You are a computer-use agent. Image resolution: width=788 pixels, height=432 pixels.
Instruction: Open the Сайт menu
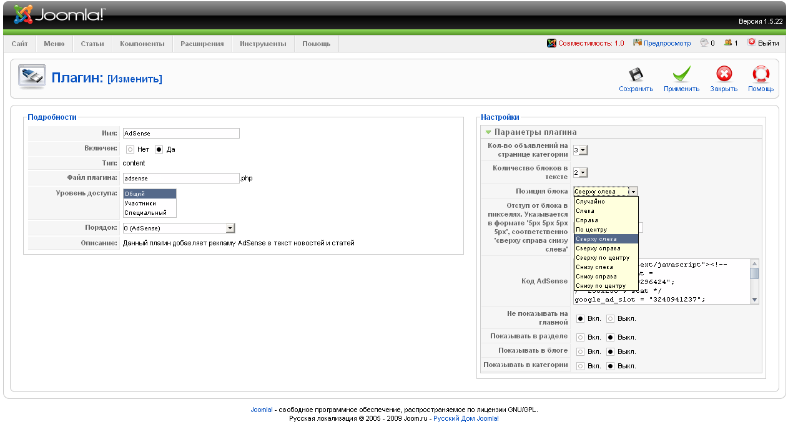tap(19, 44)
